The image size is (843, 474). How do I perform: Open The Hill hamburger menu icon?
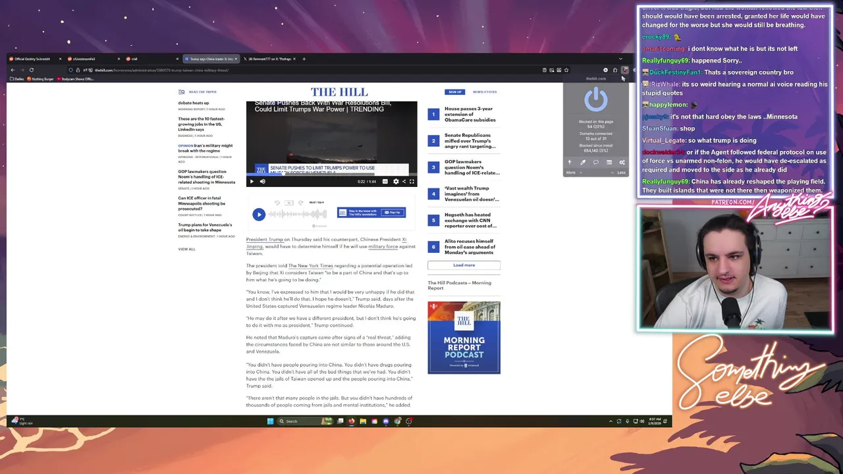tap(181, 92)
